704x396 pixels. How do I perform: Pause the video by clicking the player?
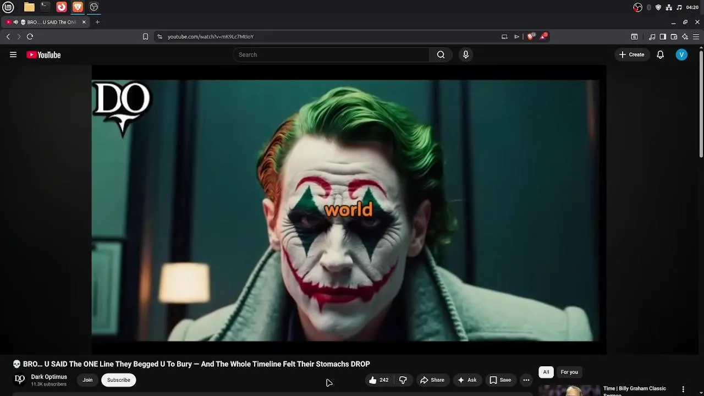coord(349,210)
